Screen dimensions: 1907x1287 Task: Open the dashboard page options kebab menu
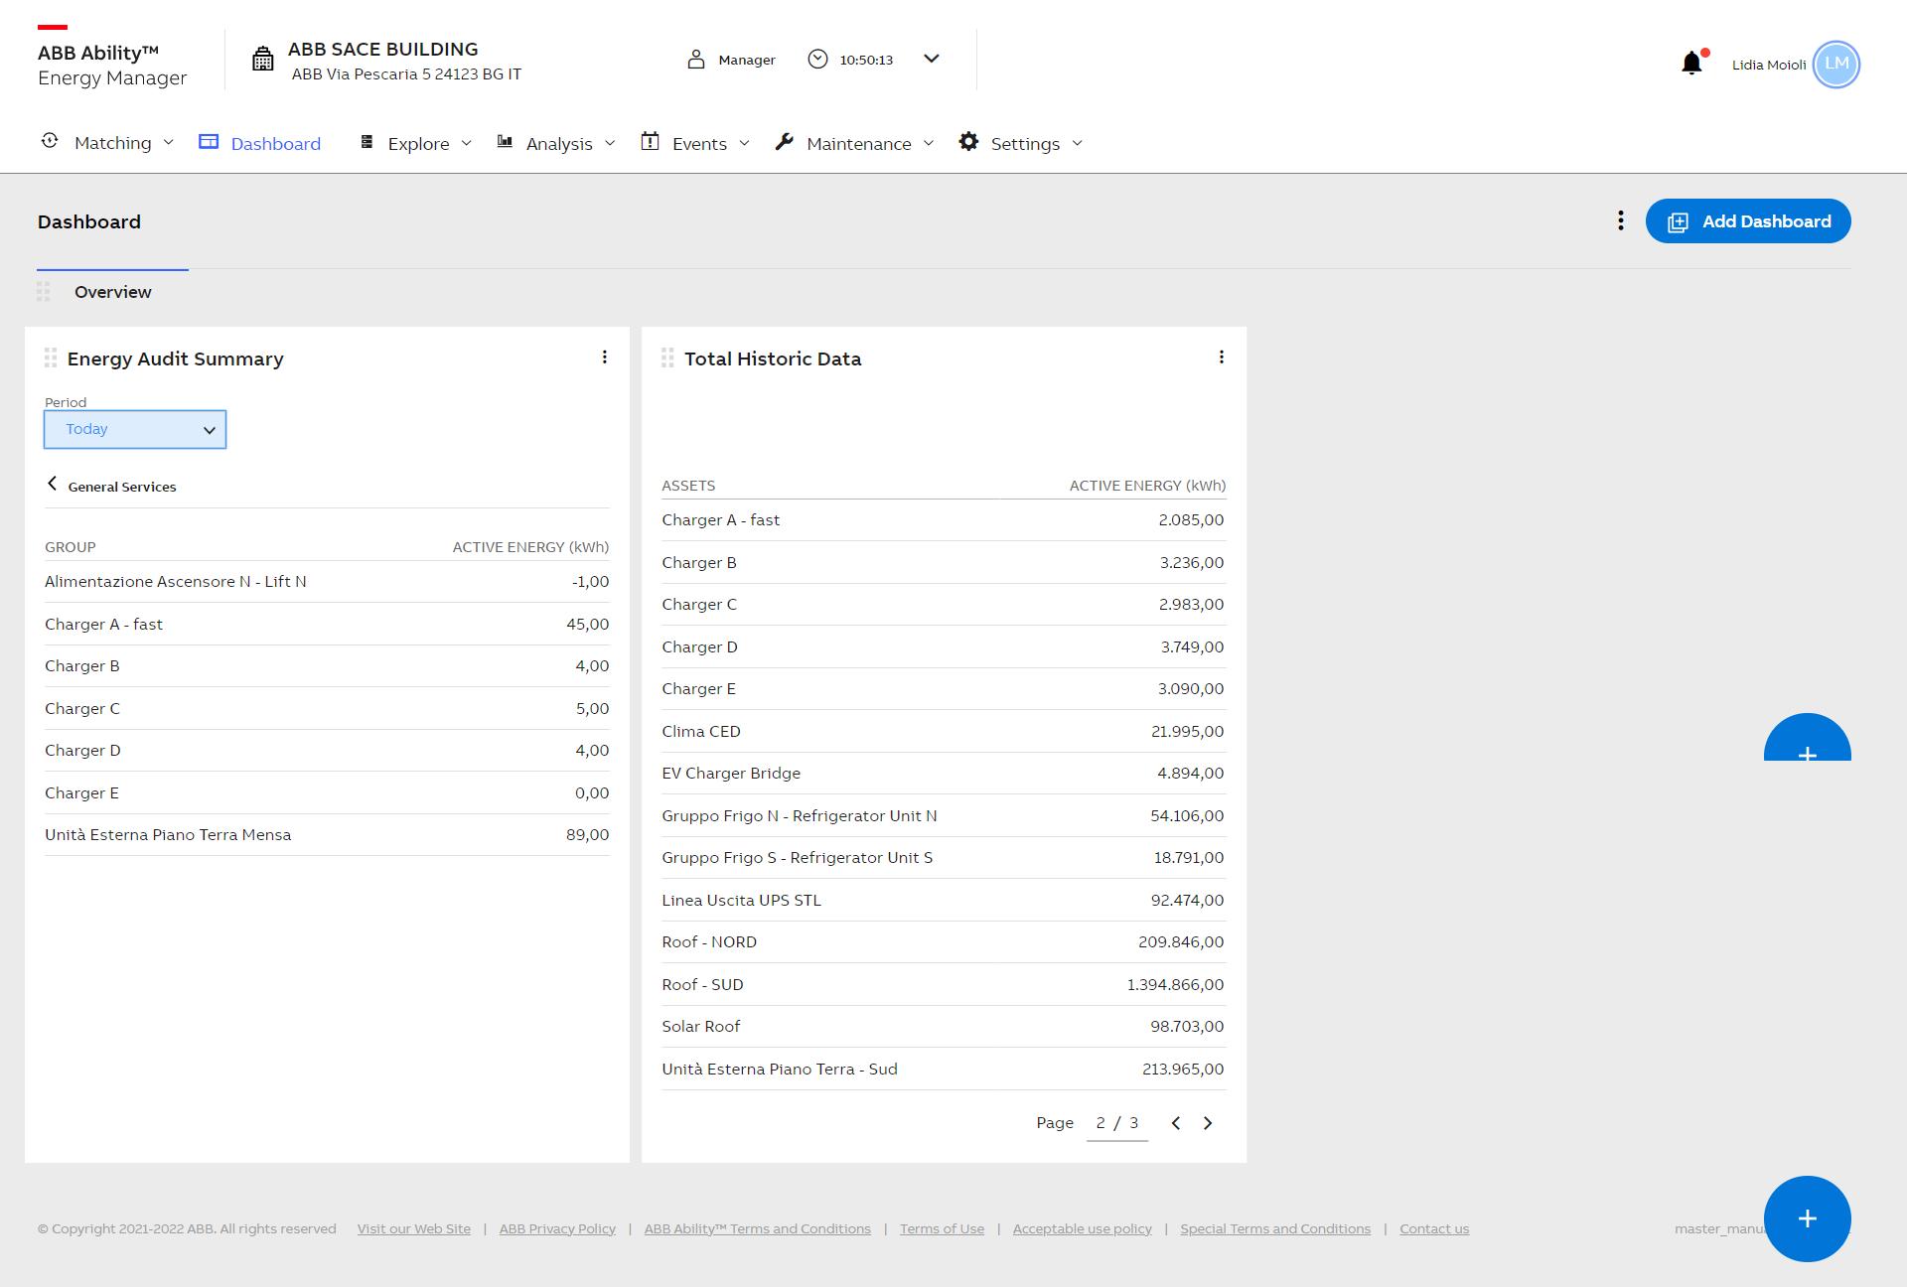pyautogui.click(x=1621, y=220)
